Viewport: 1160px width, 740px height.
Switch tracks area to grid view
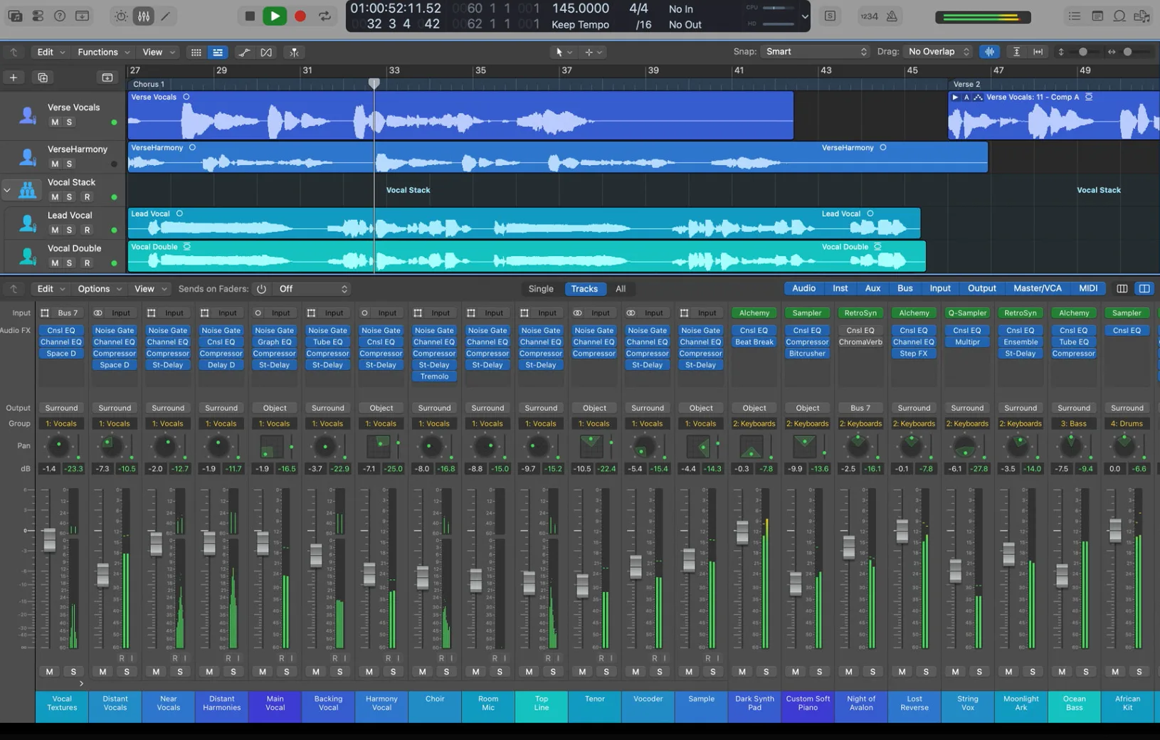[x=196, y=52]
